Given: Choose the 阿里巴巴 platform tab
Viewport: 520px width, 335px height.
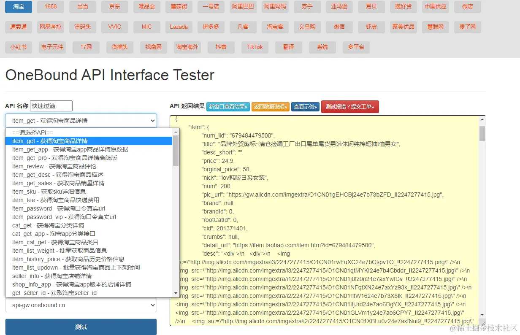Looking at the screenshot, I should [243, 7].
